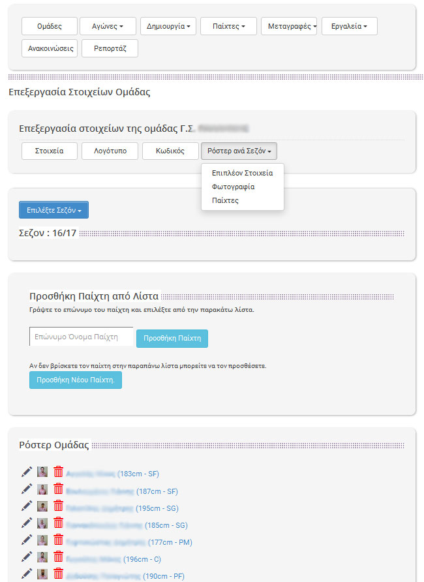
Task: Choose Φωτογραφία in the Ρόστερ ανά Σεζόν menu
Action: [x=233, y=187]
